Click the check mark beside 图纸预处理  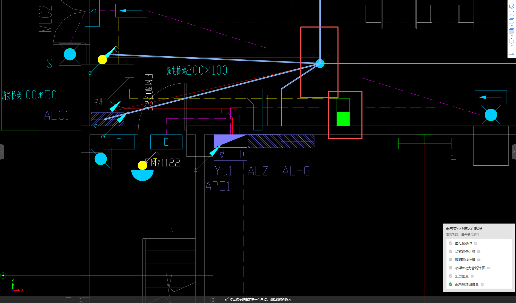tap(451, 243)
